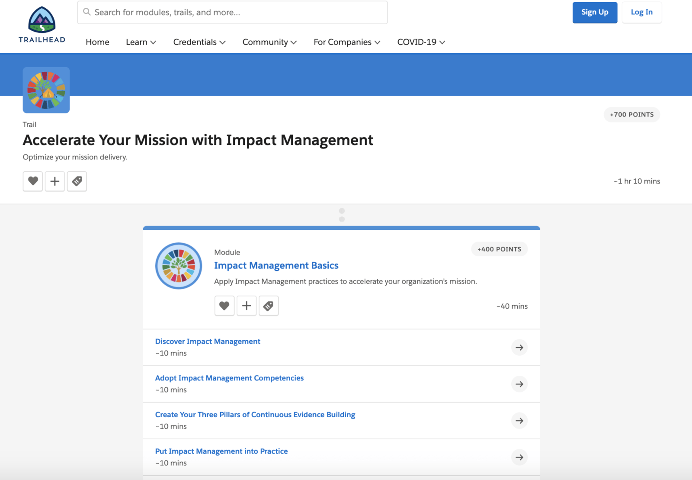Expand the Community menu

269,42
